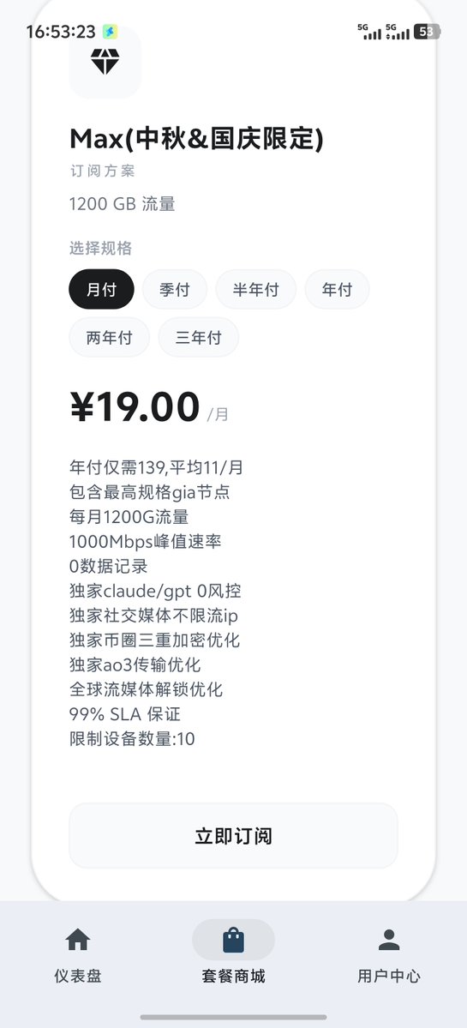This screenshot has width=467, height=1028.
Task: Tap the ¥19.00 price text
Action: [x=135, y=407]
